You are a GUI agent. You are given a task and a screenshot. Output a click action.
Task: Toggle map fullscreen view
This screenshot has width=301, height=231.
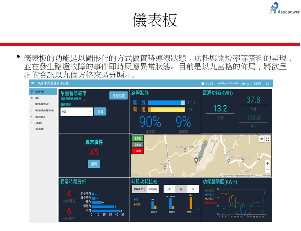pos(267,139)
